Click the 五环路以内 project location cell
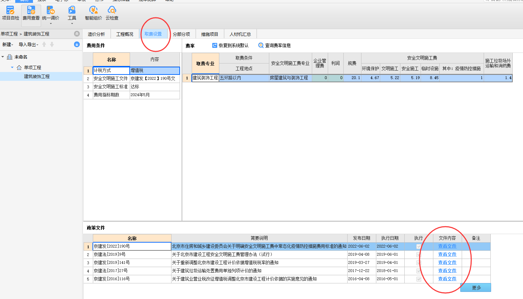 tap(244, 78)
